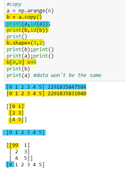Click the output row '[4 5]]' in the first reshaped array
This screenshot has height=169, width=126.
click(18, 119)
